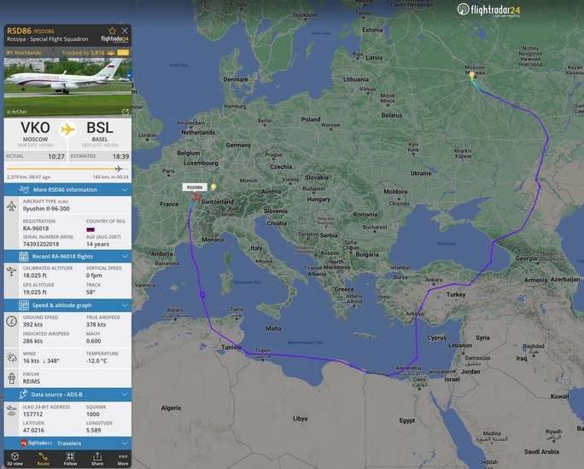Viewport: 584px width, 469px height.
Task: Click the Moscow origin marker on map
Action: (471, 76)
